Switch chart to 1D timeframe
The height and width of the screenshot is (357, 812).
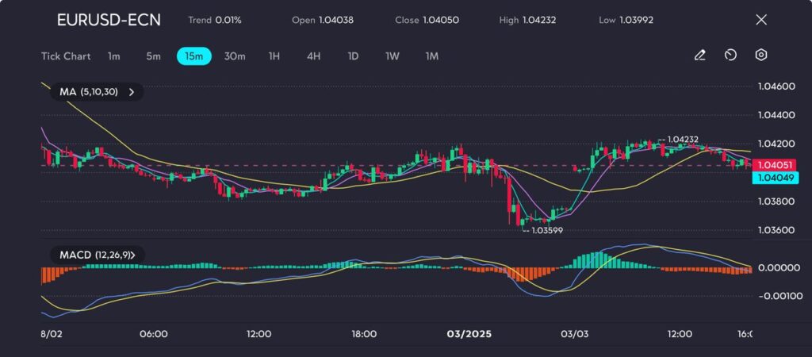click(x=353, y=56)
